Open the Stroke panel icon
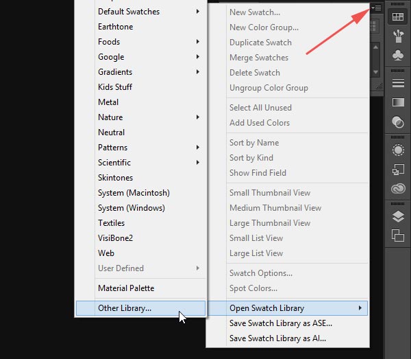411x359 pixels. click(398, 82)
